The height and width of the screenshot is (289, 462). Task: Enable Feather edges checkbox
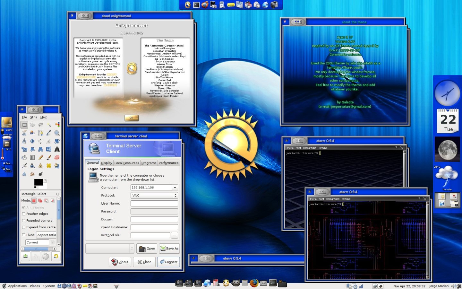[23, 214]
